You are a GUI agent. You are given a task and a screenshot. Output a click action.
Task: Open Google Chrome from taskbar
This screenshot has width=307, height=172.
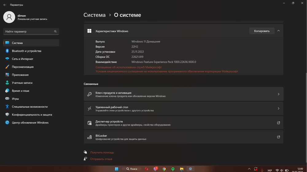point(164,169)
